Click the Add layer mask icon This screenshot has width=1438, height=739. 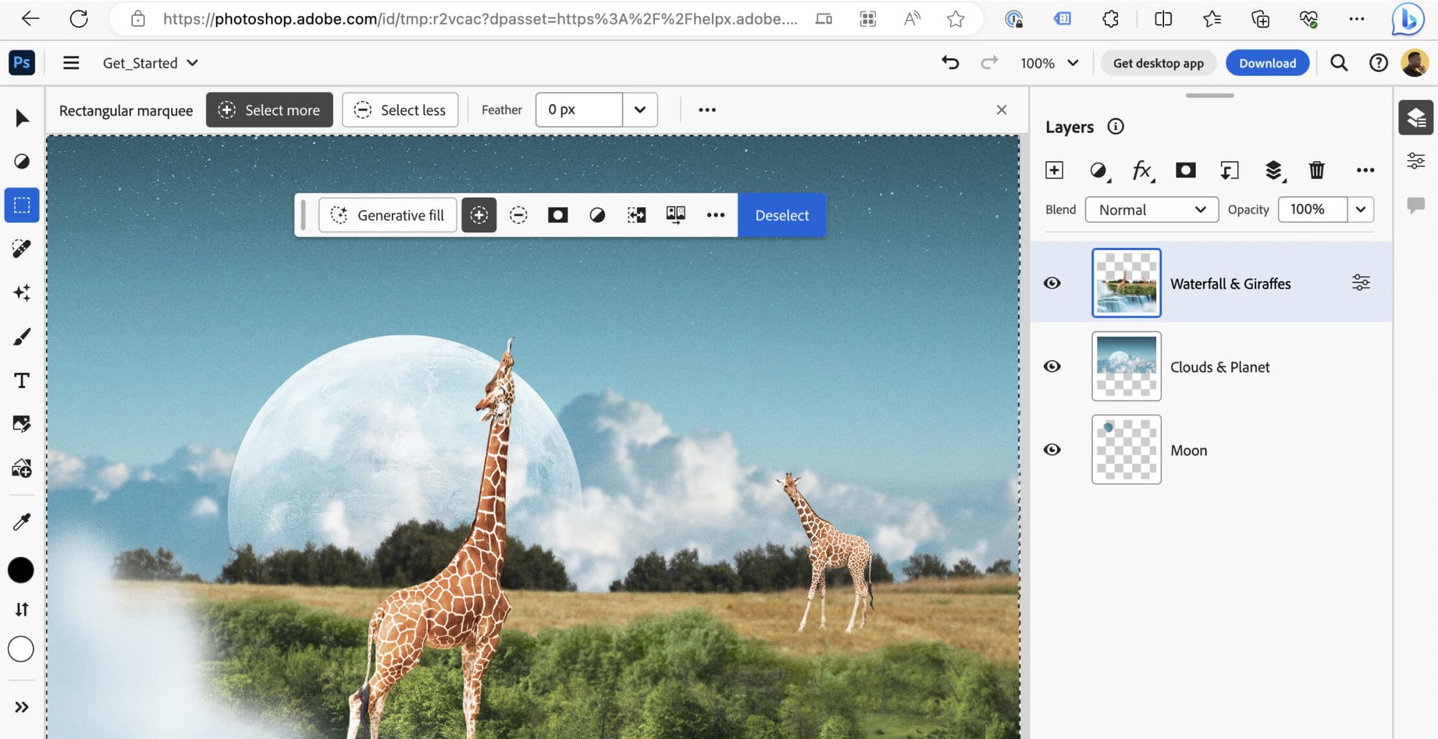(x=1186, y=170)
